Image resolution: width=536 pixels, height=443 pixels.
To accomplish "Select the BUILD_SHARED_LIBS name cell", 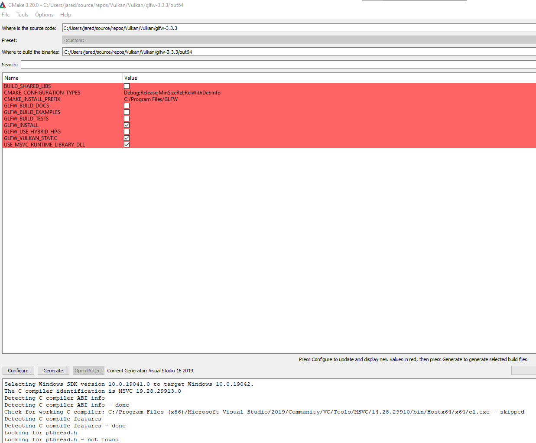I will click(28, 86).
